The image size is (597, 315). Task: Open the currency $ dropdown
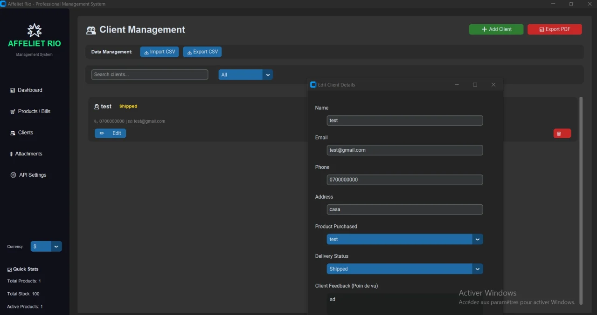pos(46,247)
